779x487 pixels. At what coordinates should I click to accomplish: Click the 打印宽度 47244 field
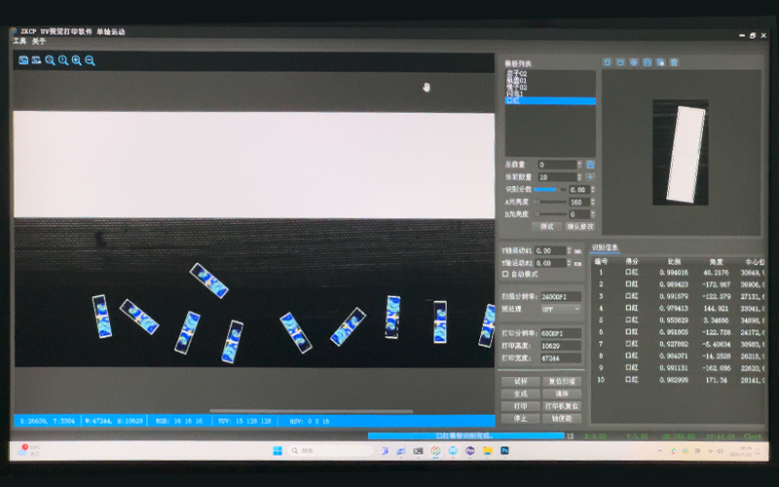561,358
